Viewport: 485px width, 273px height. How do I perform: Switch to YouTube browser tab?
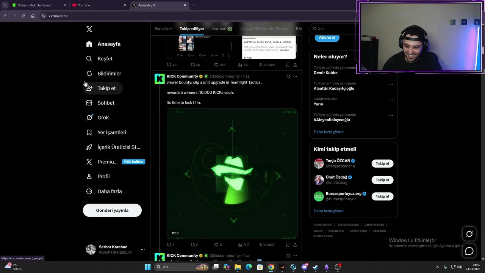[99, 5]
